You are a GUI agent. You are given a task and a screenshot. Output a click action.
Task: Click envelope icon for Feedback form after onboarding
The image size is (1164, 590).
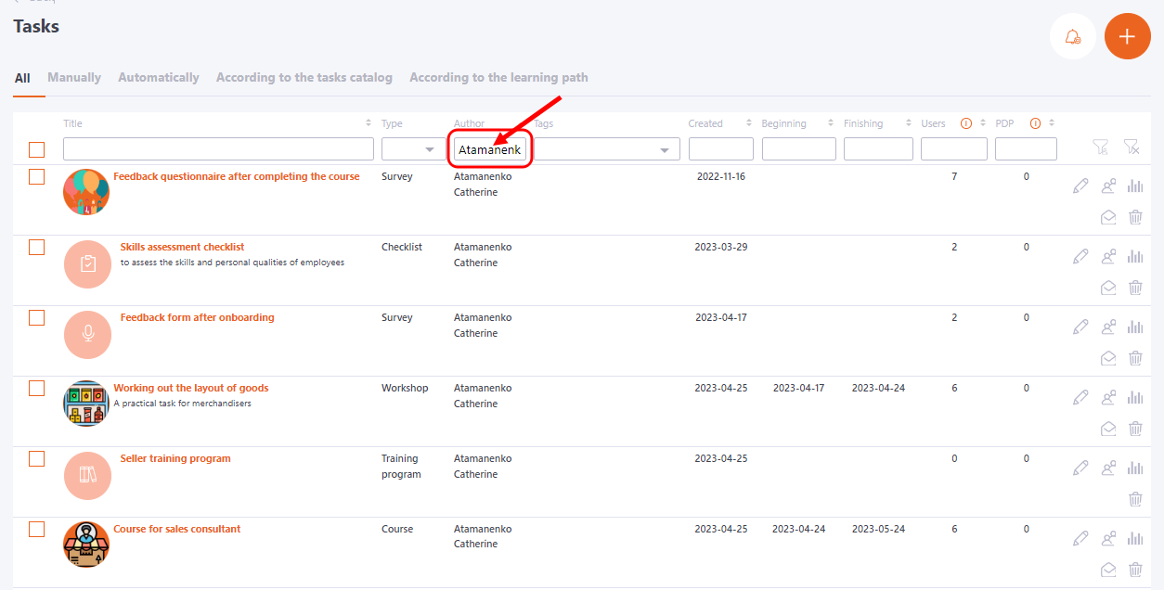(x=1108, y=358)
